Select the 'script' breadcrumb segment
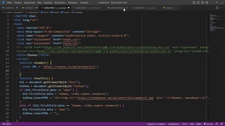225x126 pixels. (66, 13)
